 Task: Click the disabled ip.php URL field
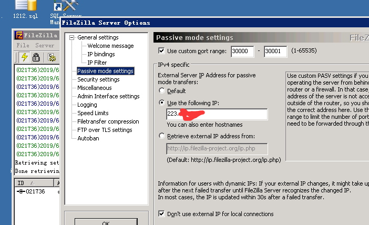point(217,148)
